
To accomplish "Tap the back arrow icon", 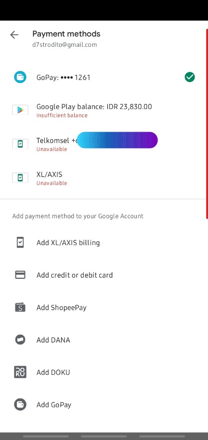I will [14, 35].
